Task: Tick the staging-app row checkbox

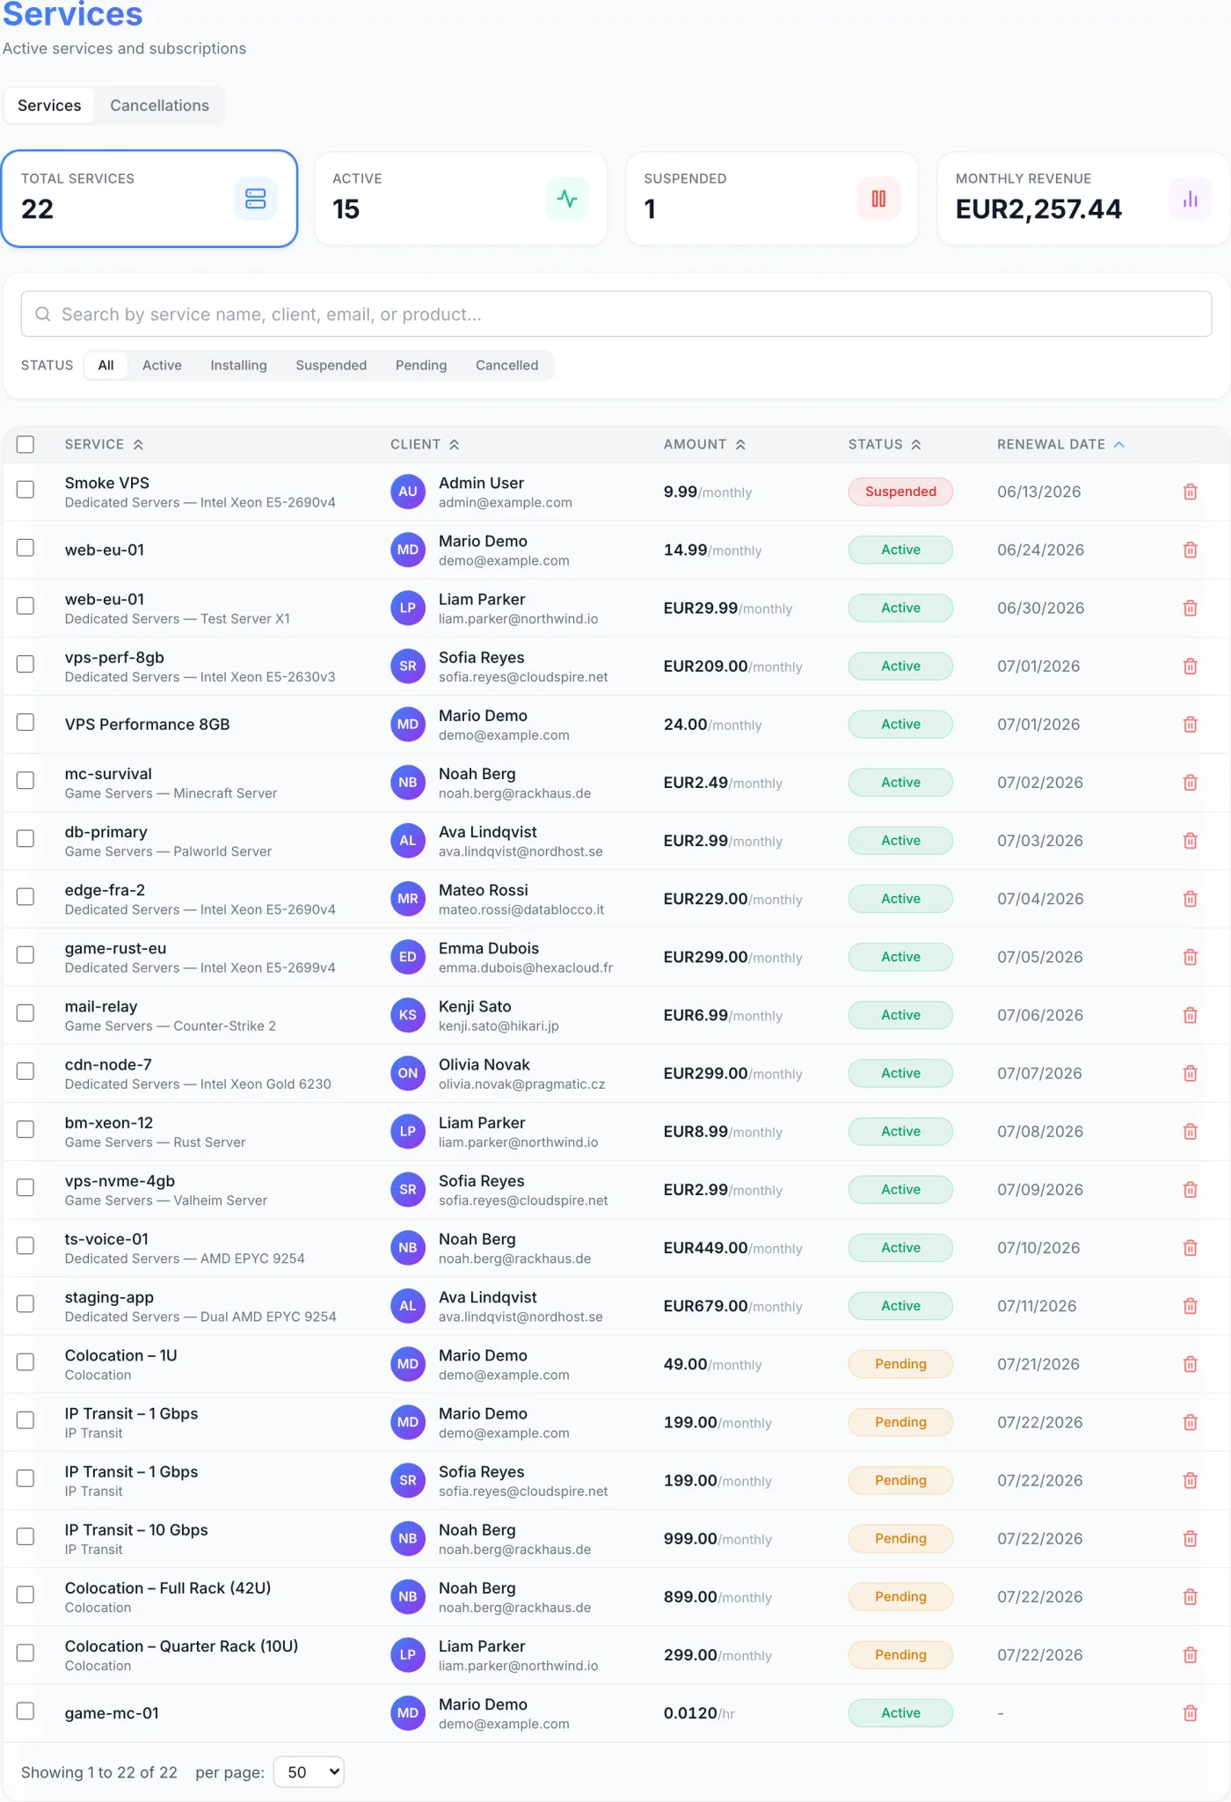Action: click(x=25, y=1303)
